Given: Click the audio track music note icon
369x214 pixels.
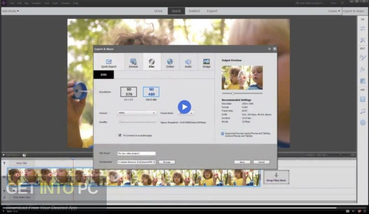Looking at the screenshot, I should [x=4, y=197].
